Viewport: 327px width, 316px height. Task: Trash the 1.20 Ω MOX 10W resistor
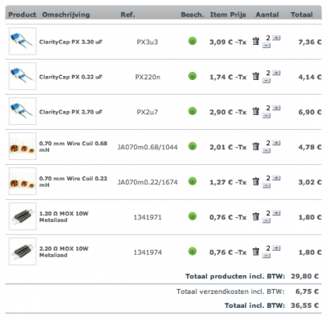(x=256, y=217)
